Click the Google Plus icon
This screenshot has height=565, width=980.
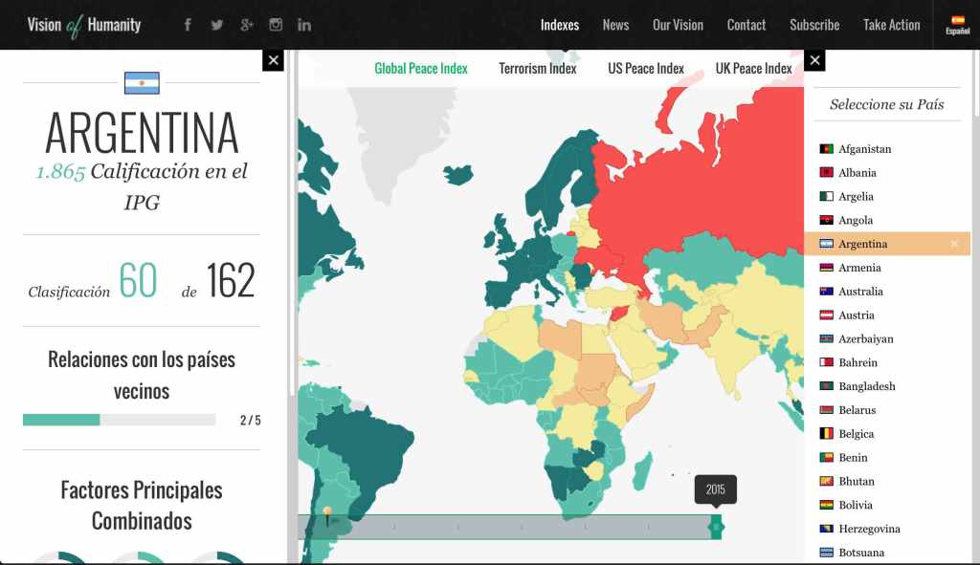246,25
